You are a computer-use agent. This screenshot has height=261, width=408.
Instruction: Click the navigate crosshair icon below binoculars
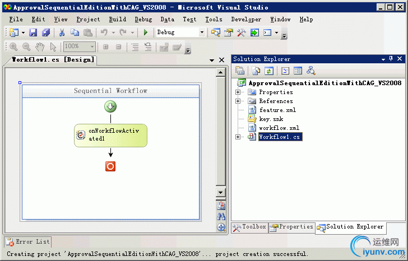pos(221,227)
